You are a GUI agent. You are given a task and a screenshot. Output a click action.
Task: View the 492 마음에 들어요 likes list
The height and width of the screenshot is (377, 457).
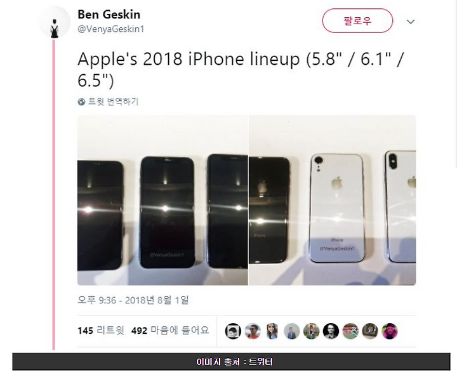pos(170,331)
